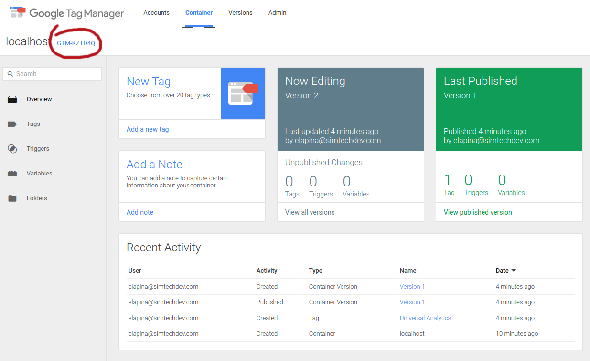Viewport: 590px width, 361px height.
Task: Open Folders in the sidebar
Action: click(x=37, y=198)
